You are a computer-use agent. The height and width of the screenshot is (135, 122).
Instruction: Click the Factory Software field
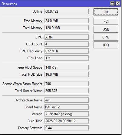(x=67, y=128)
